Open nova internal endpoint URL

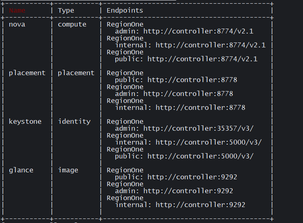click(210, 45)
